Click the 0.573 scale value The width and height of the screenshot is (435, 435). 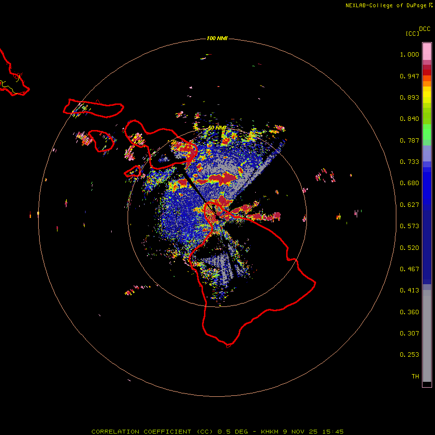[409, 226]
